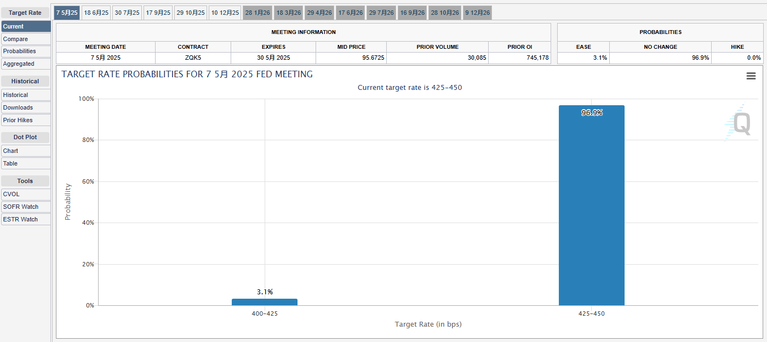The image size is (767, 342).
Task: Click the 95.6725 mid price cell
Action: 351,58
